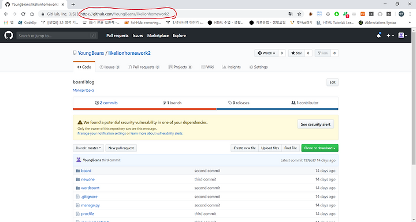The height and width of the screenshot is (222, 416).
Task: Click the Fork button
Action: (322, 53)
